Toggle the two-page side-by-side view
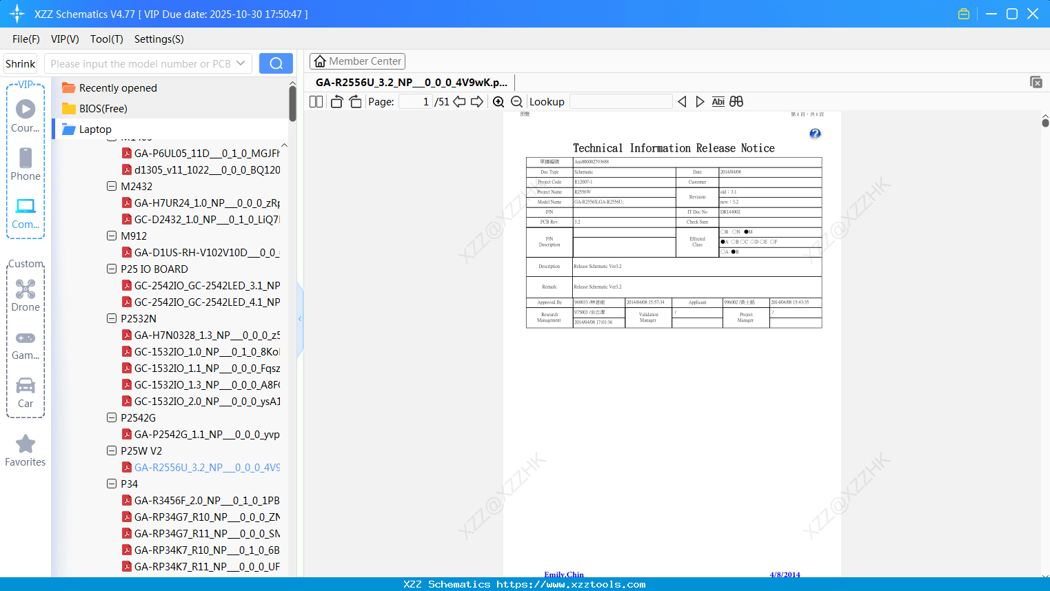Viewport: 1050px width, 591px height. 316,101
